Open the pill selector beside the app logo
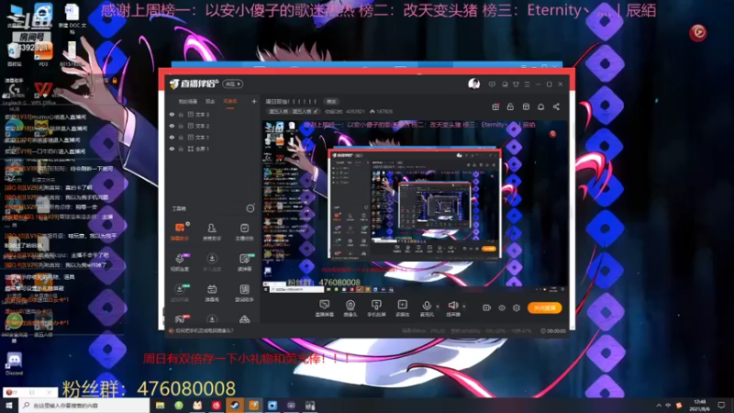 coord(233,84)
